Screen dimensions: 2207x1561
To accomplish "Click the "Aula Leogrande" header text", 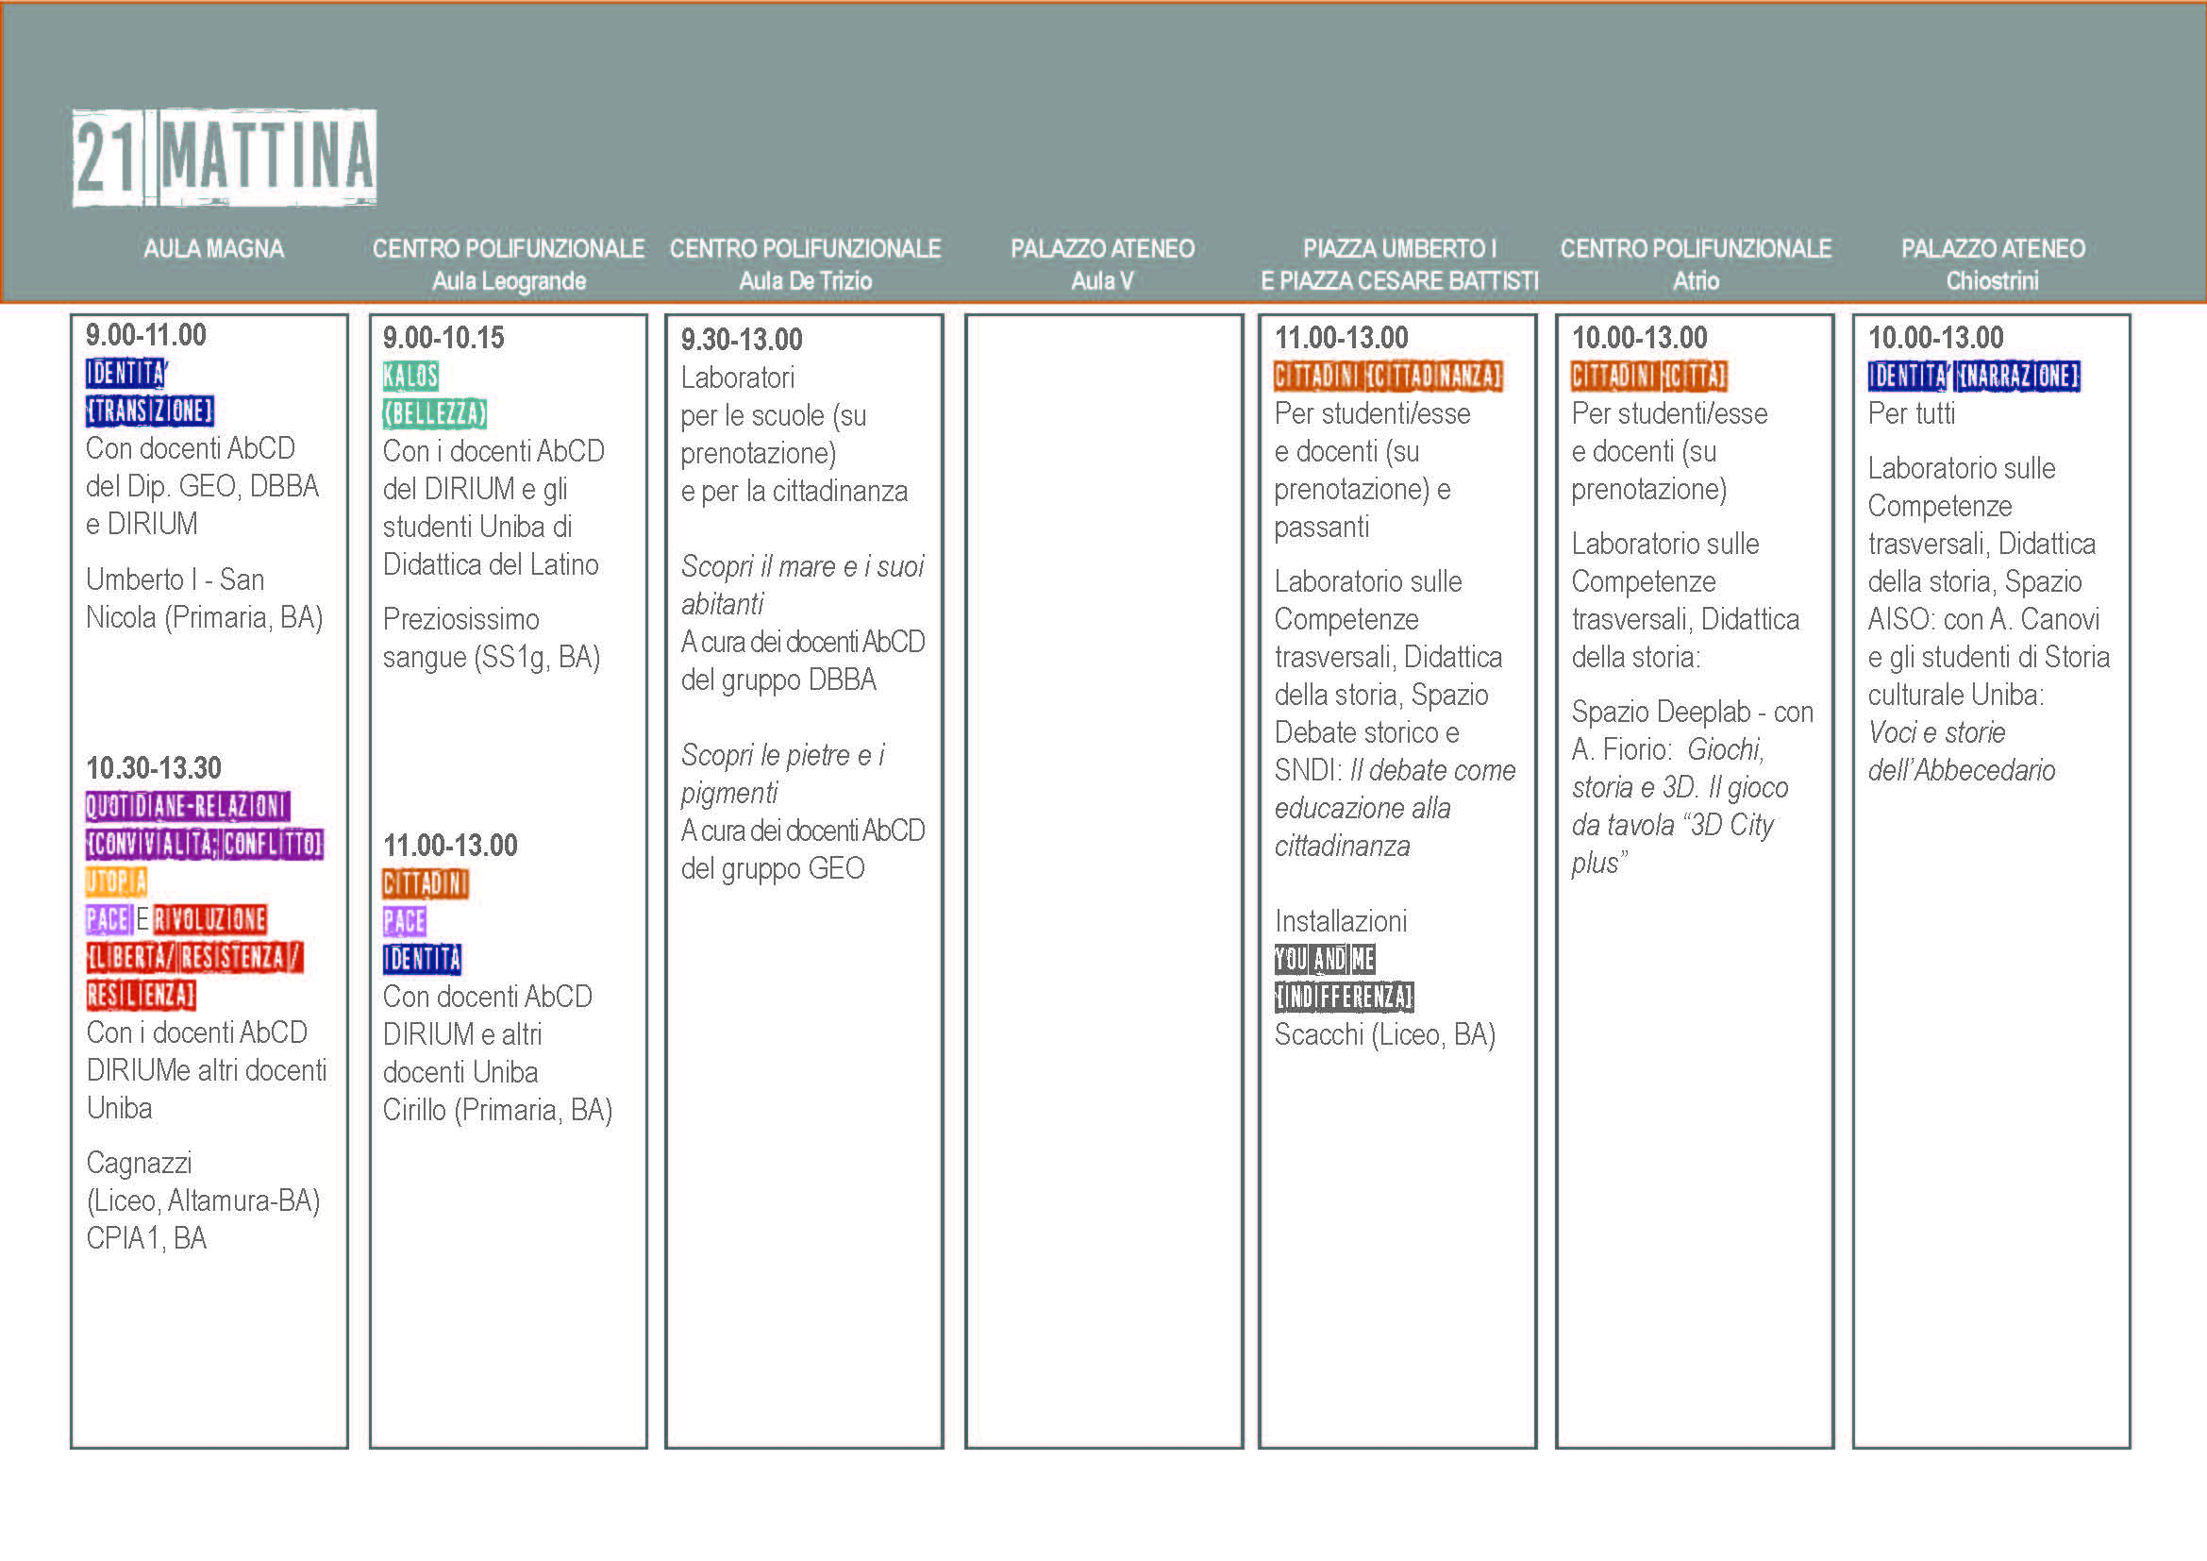I will [x=509, y=281].
